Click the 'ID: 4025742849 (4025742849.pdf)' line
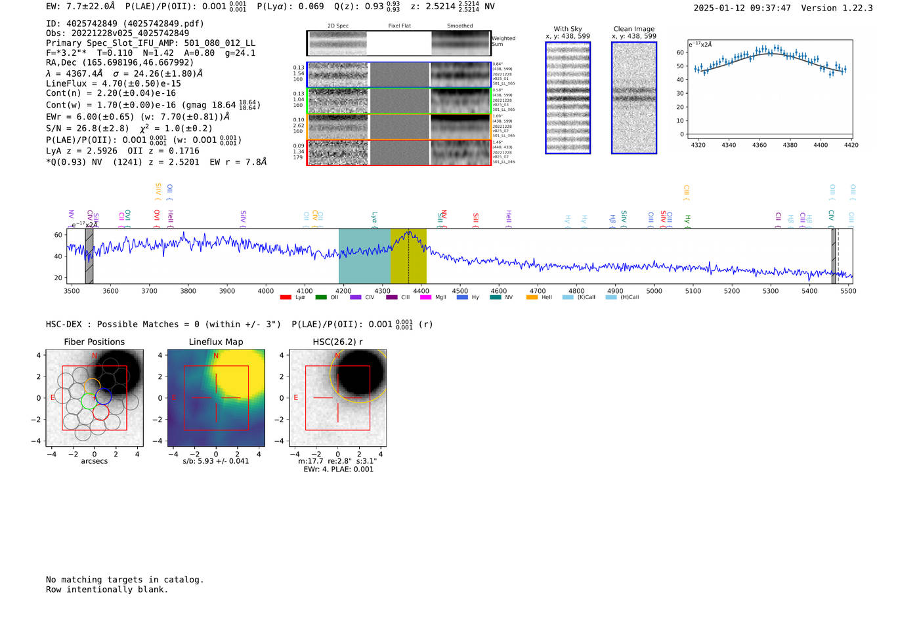 (125, 24)
